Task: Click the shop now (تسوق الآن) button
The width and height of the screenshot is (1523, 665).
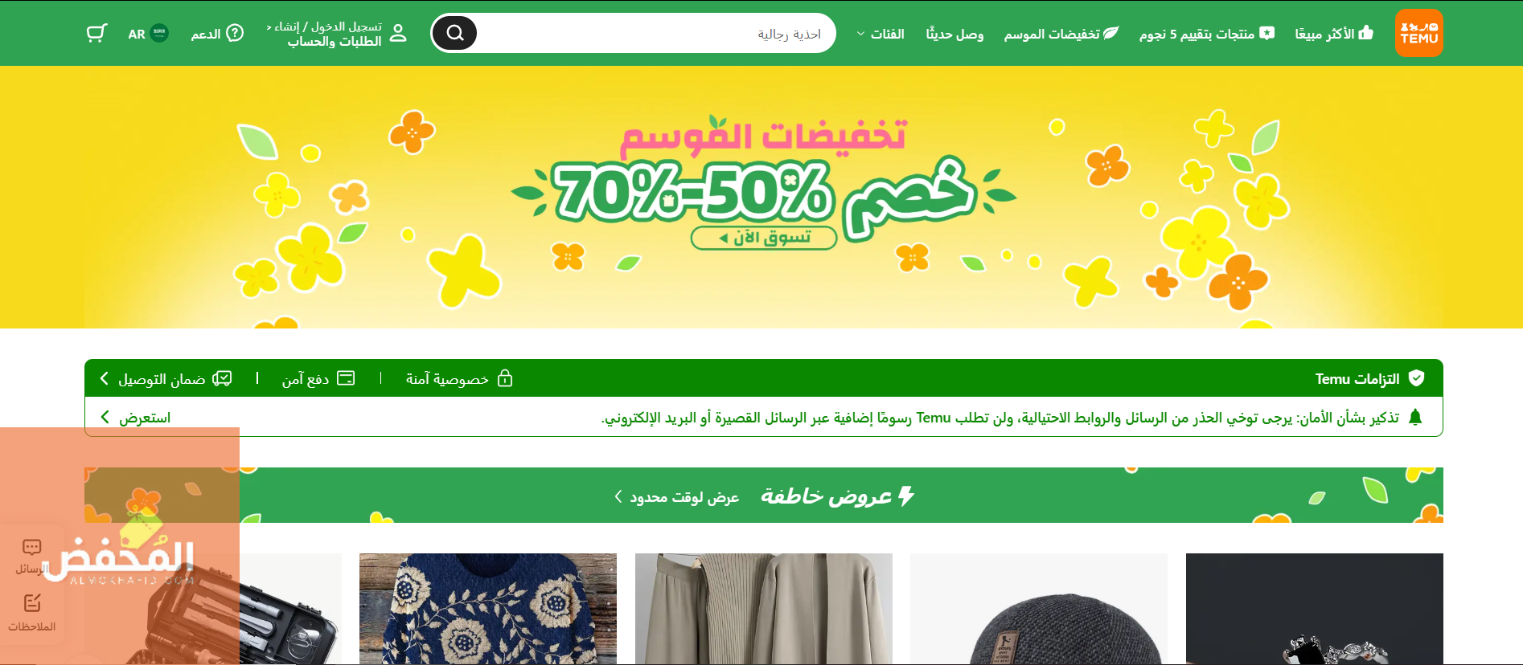Action: [x=764, y=238]
